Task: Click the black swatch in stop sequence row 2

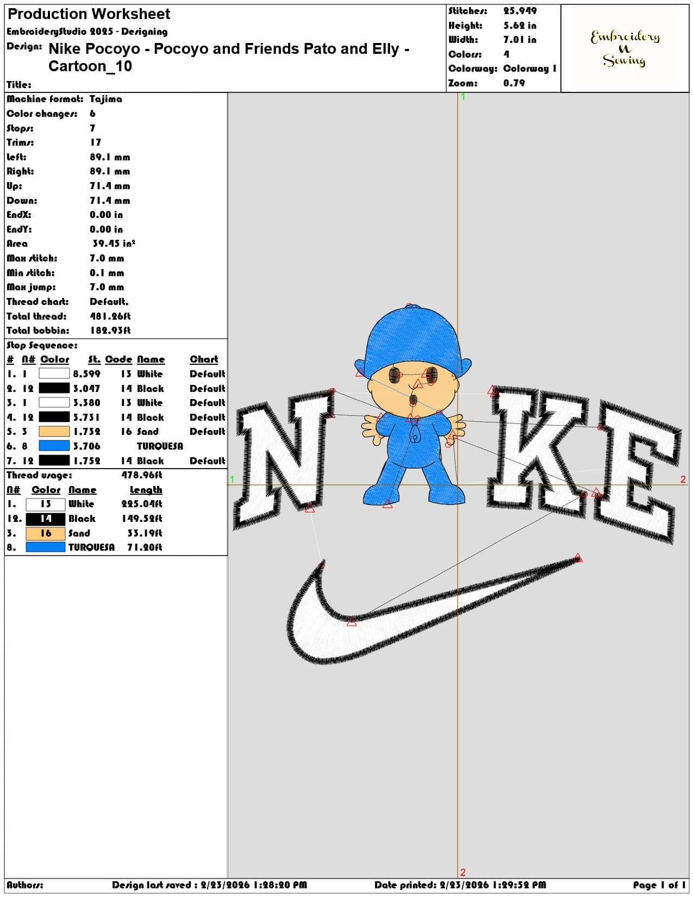Action: pos(54,388)
